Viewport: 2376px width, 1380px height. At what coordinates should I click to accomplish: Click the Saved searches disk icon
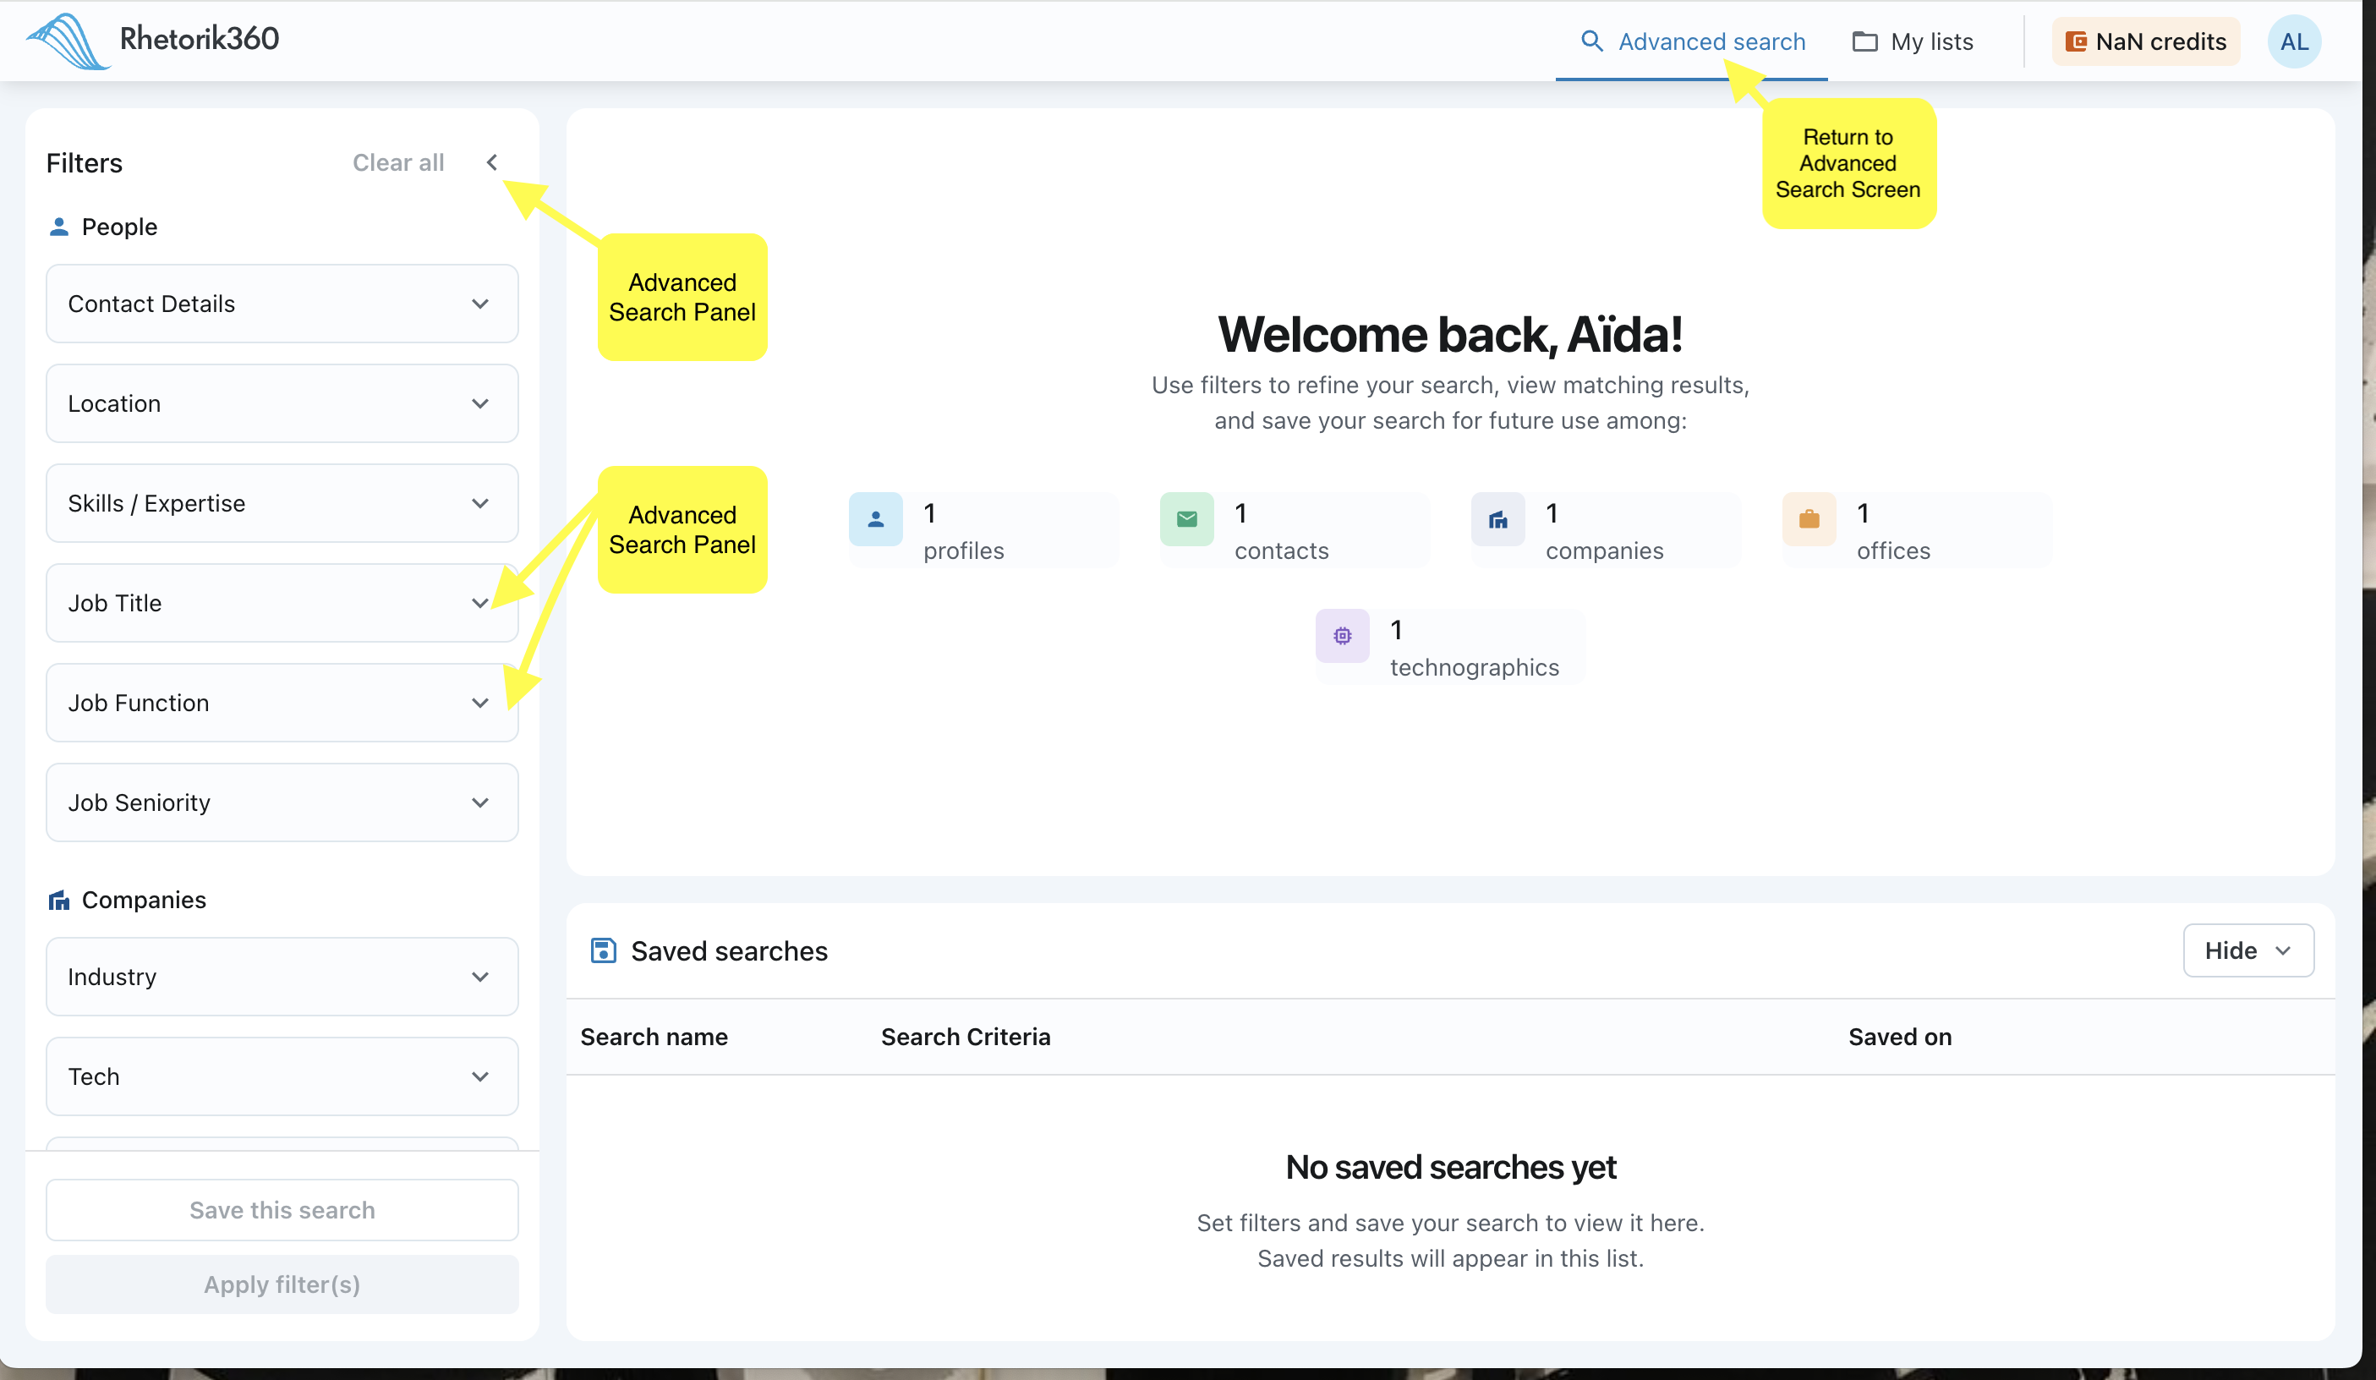pos(604,950)
